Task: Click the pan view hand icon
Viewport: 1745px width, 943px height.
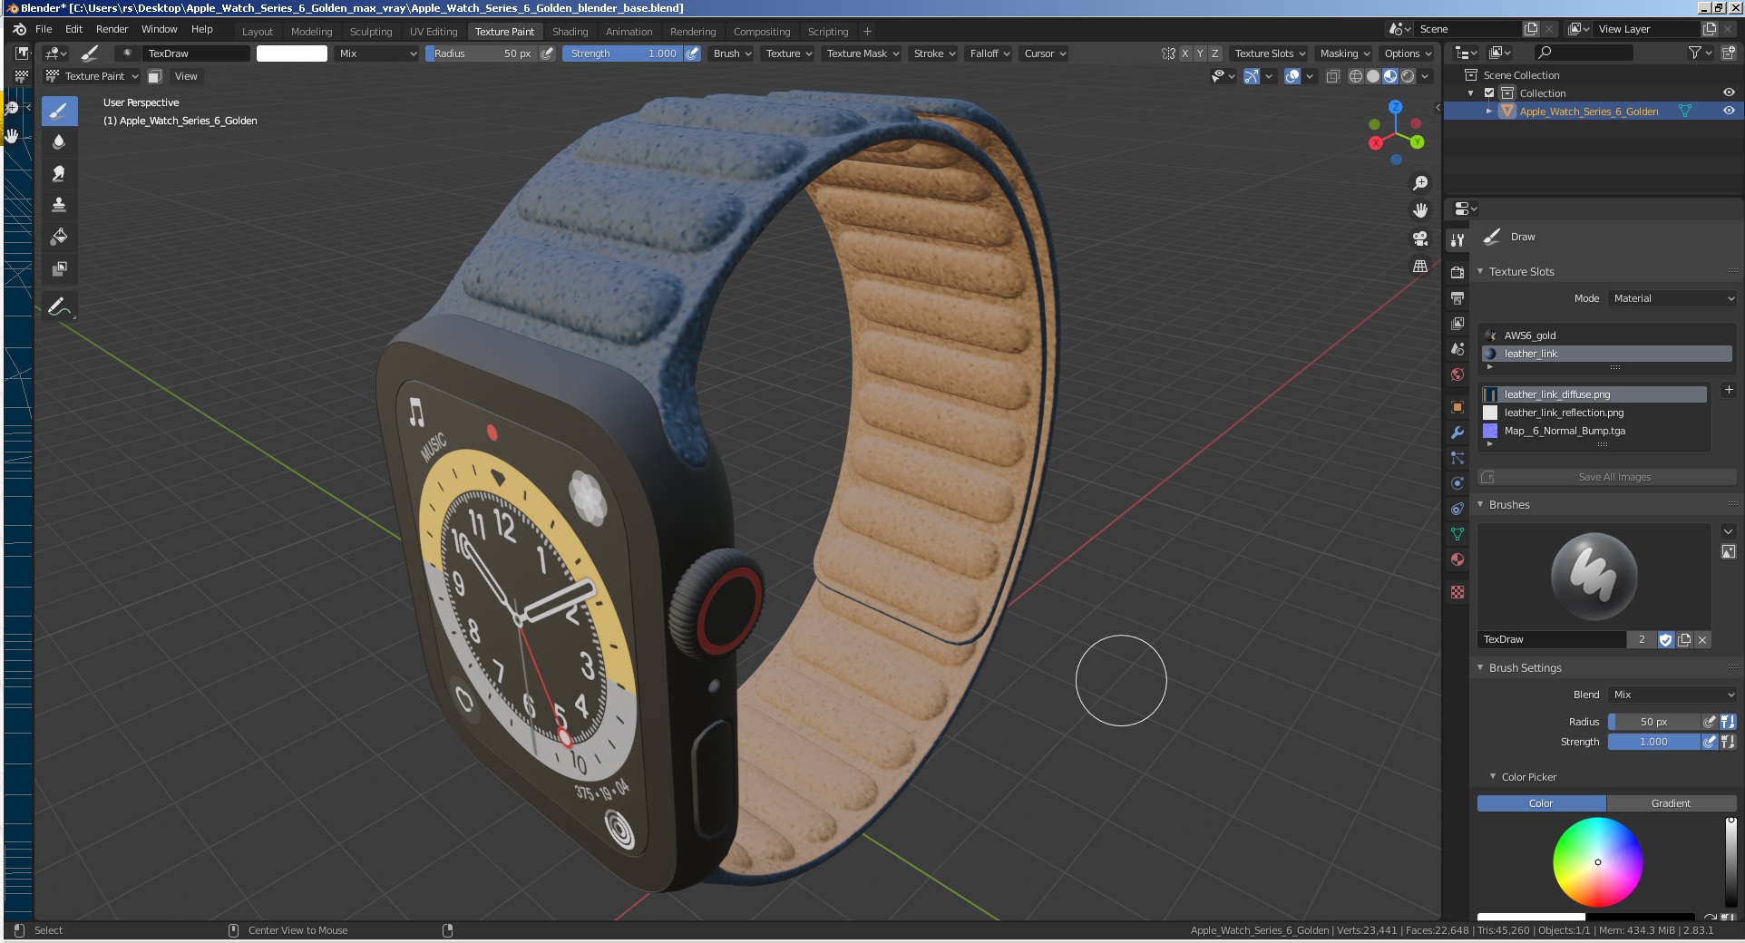Action: (x=1420, y=210)
